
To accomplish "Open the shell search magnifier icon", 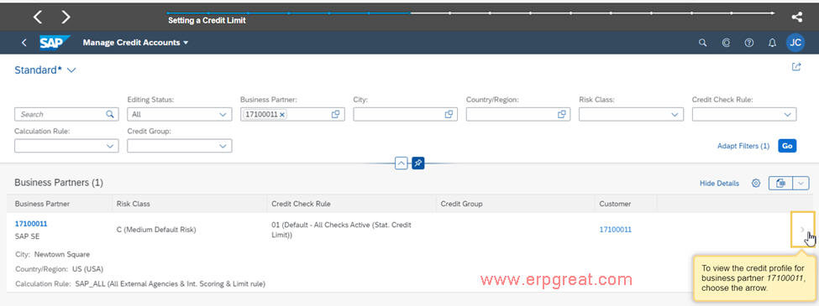I will pos(702,43).
